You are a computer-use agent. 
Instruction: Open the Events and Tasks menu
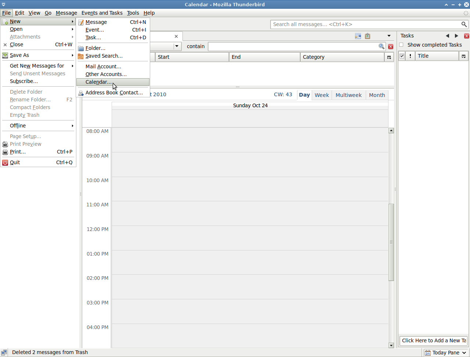point(102,13)
